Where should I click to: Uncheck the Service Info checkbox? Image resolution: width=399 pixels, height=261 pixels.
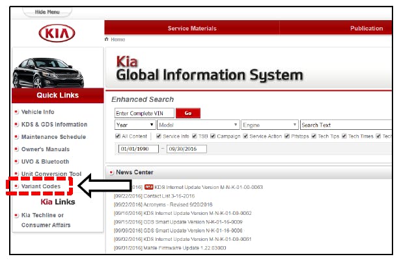(x=159, y=136)
